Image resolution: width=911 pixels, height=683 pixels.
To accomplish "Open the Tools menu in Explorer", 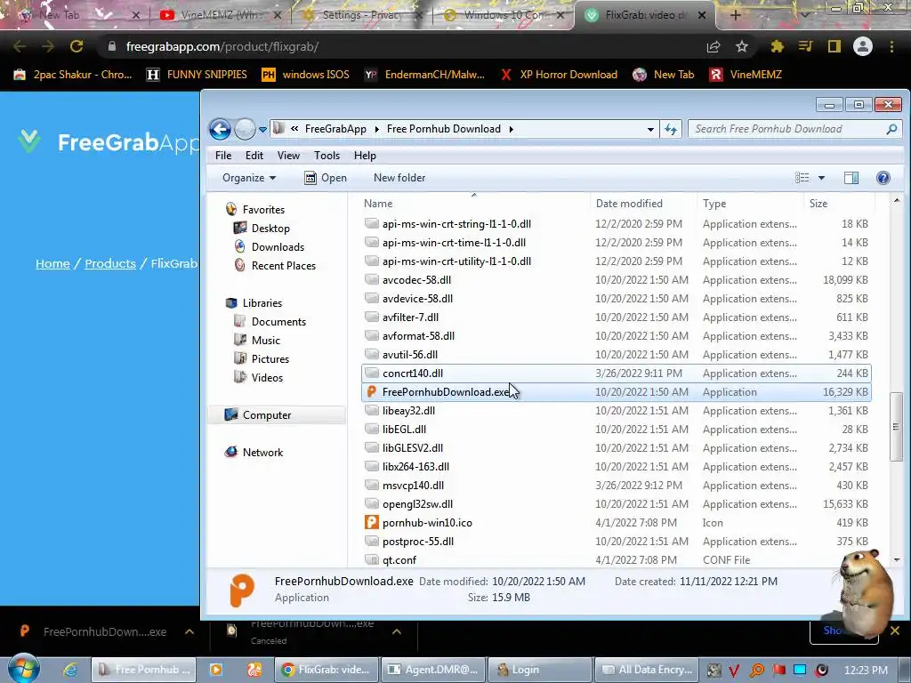I will 327,156.
